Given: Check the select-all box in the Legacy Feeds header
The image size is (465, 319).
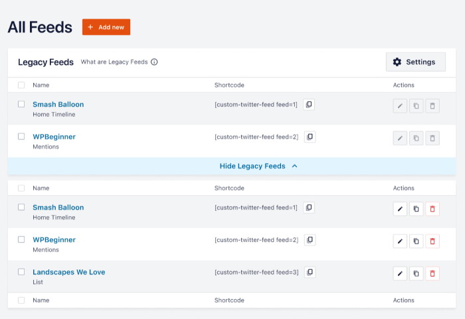Looking at the screenshot, I should point(21,85).
